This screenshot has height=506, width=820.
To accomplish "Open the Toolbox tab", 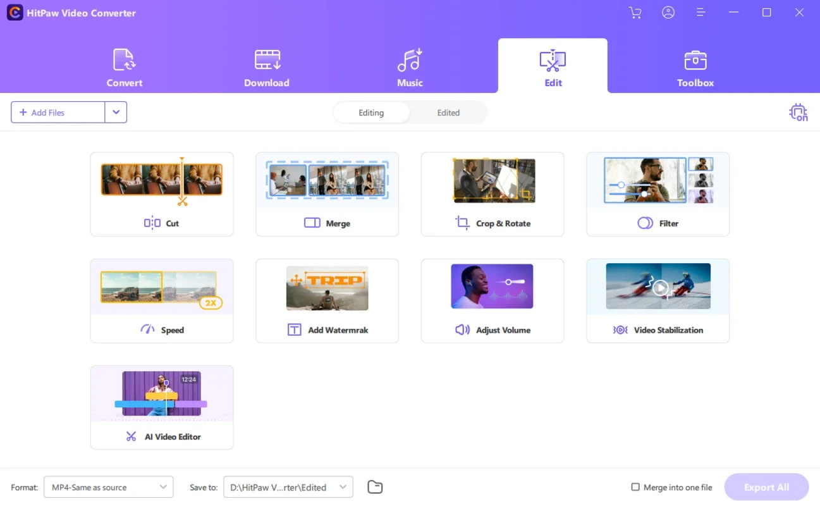I will [x=695, y=68].
